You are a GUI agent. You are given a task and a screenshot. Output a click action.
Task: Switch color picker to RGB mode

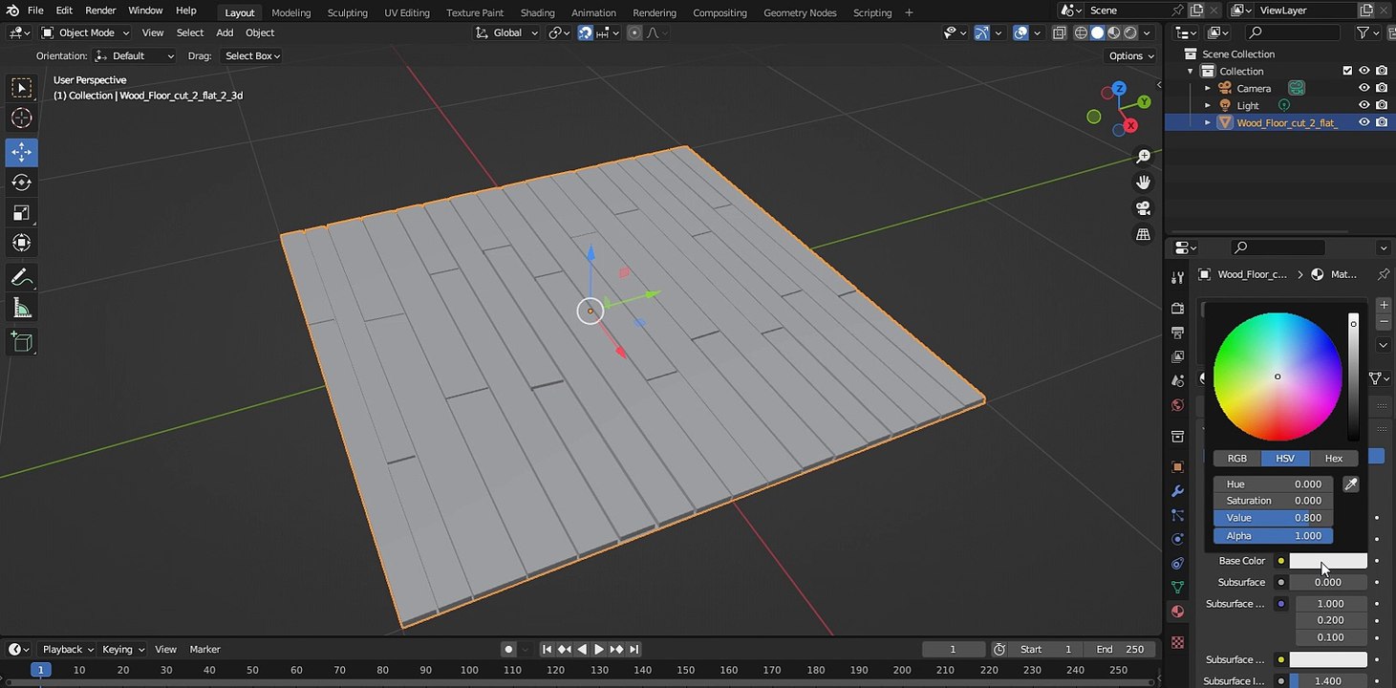pos(1237,458)
